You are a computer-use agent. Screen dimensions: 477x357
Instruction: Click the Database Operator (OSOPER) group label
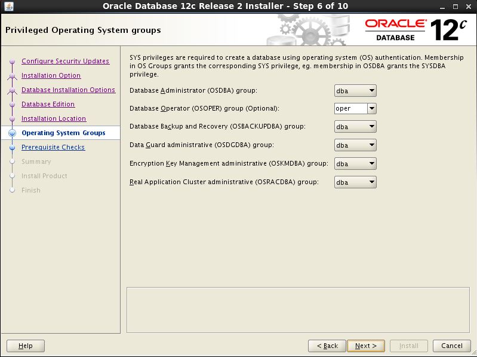pos(204,108)
